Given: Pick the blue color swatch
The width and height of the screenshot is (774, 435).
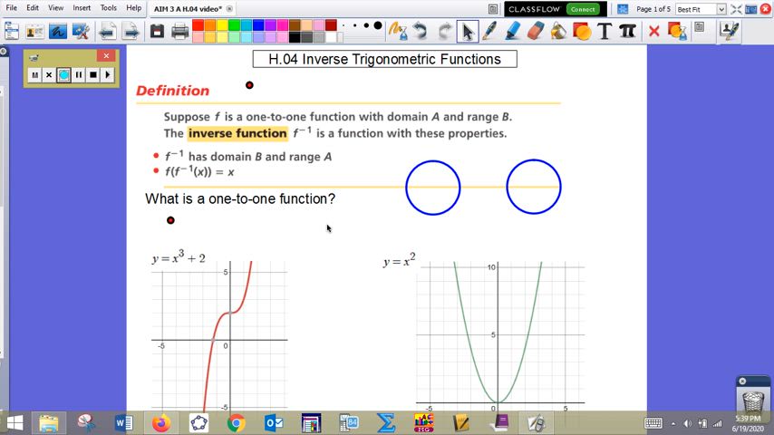Looking at the screenshot, I should pos(258,25).
